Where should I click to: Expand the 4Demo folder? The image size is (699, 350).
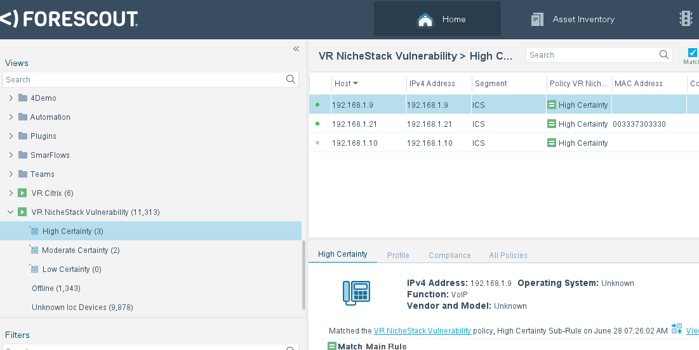10,98
